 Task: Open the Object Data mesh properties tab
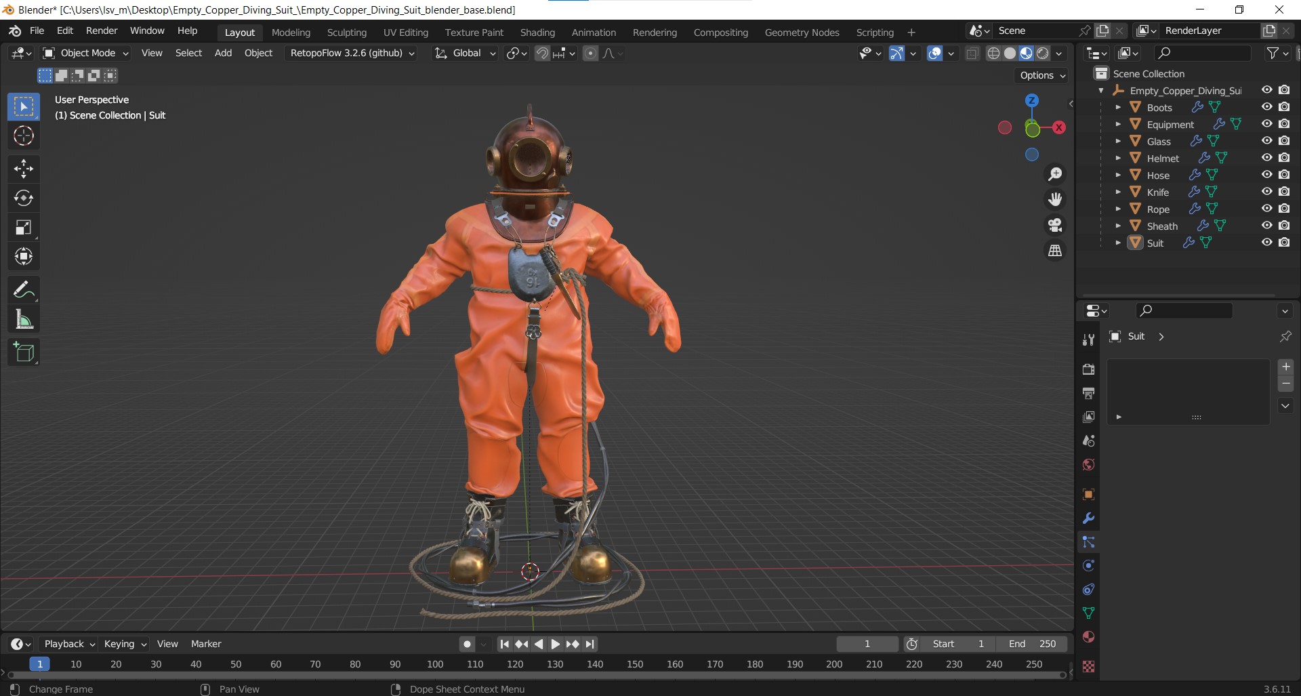click(1088, 613)
